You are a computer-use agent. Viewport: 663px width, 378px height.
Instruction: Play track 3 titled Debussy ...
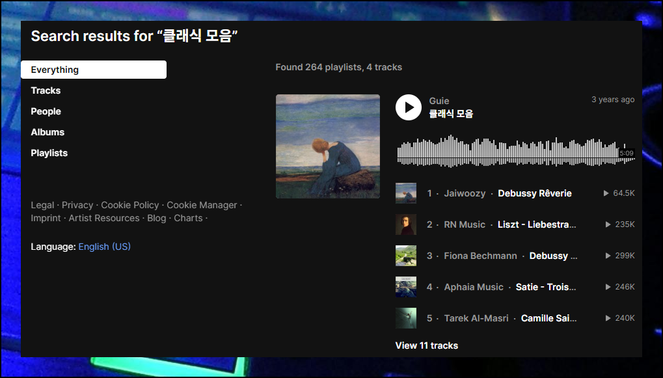553,256
